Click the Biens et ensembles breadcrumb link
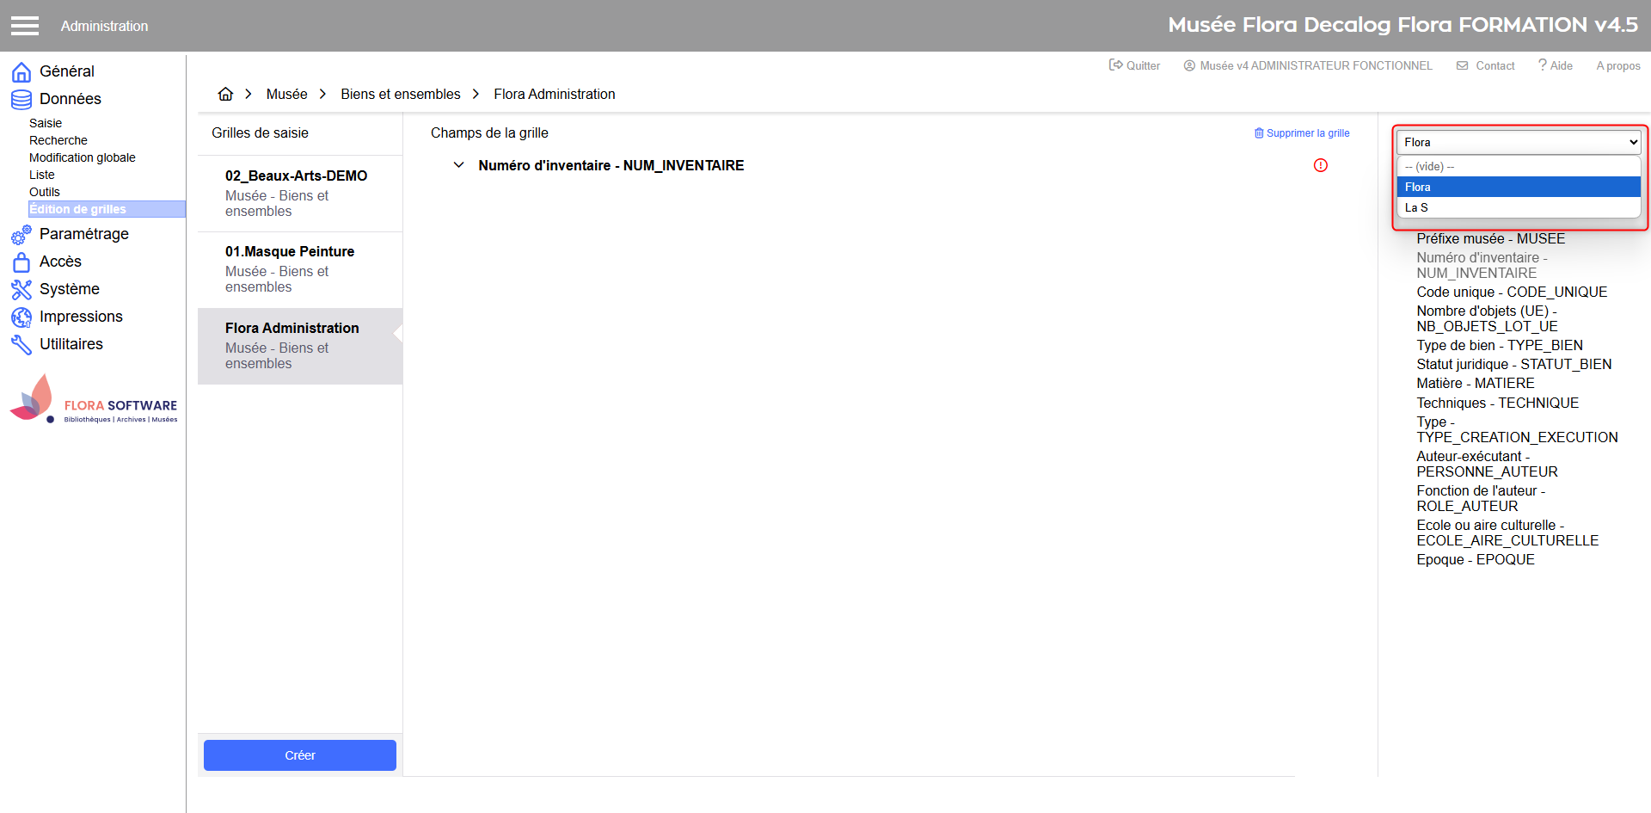The width and height of the screenshot is (1651, 813). 401,94
